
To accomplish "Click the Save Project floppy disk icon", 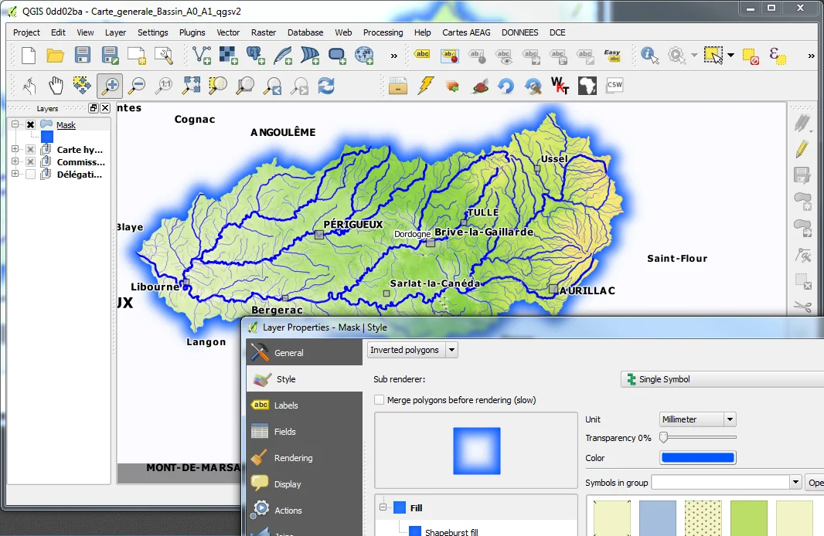I will [83, 55].
